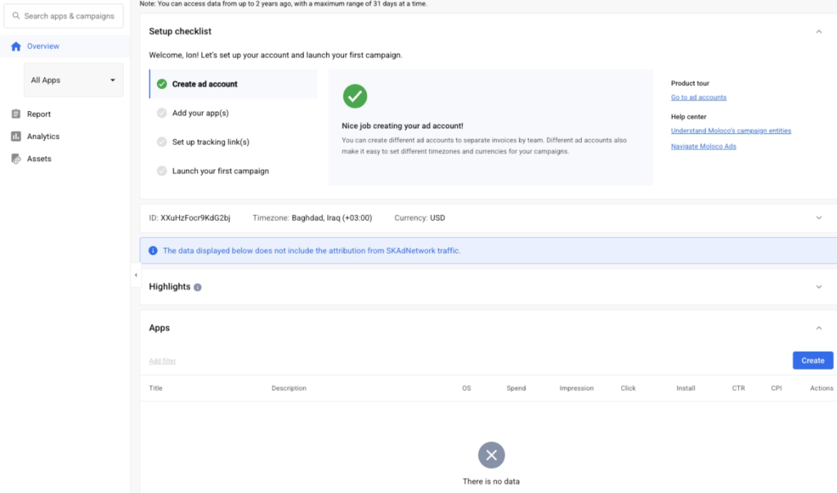Collapse the Setup checklist section
The height and width of the screenshot is (493, 837).
coord(819,32)
